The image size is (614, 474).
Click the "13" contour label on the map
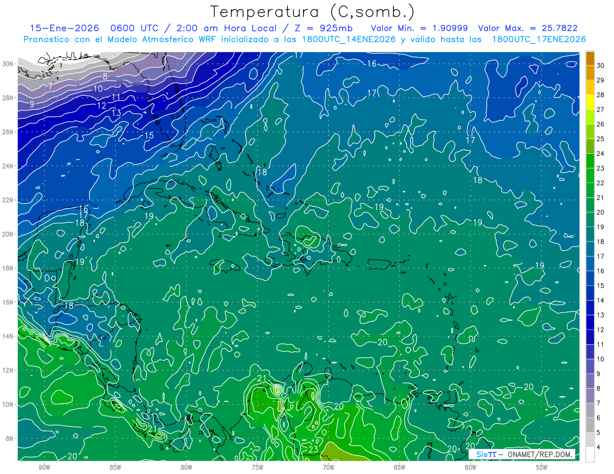[116, 112]
